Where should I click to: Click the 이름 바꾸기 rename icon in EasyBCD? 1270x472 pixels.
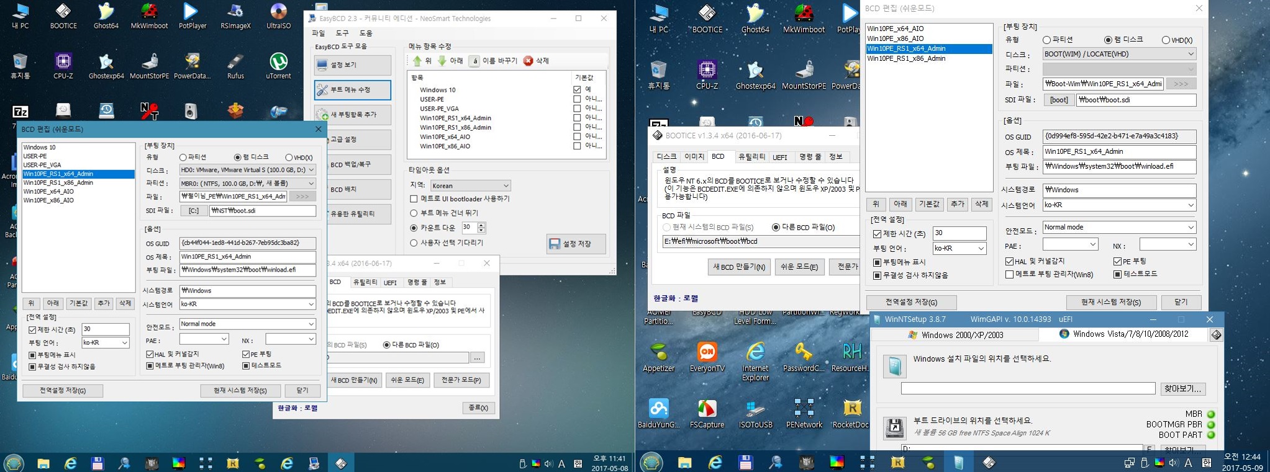click(x=474, y=61)
